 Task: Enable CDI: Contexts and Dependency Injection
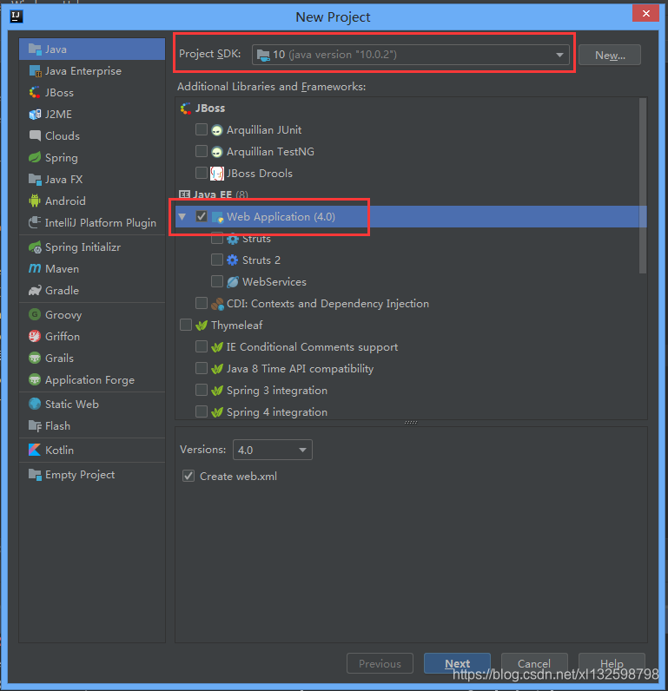point(202,303)
